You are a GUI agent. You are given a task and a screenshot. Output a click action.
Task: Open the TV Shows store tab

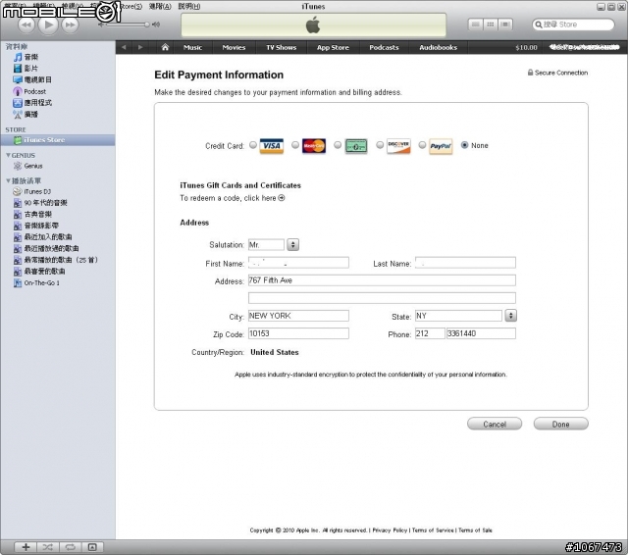(x=282, y=47)
